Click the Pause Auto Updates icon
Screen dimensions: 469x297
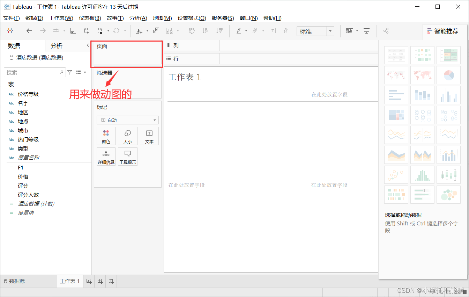tap(100, 31)
